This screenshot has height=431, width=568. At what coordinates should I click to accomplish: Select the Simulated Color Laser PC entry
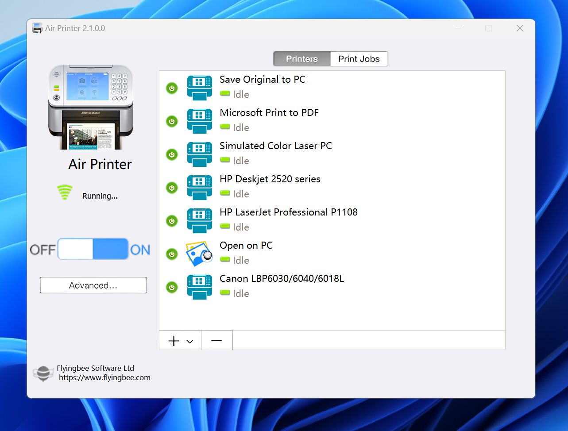tap(332, 154)
